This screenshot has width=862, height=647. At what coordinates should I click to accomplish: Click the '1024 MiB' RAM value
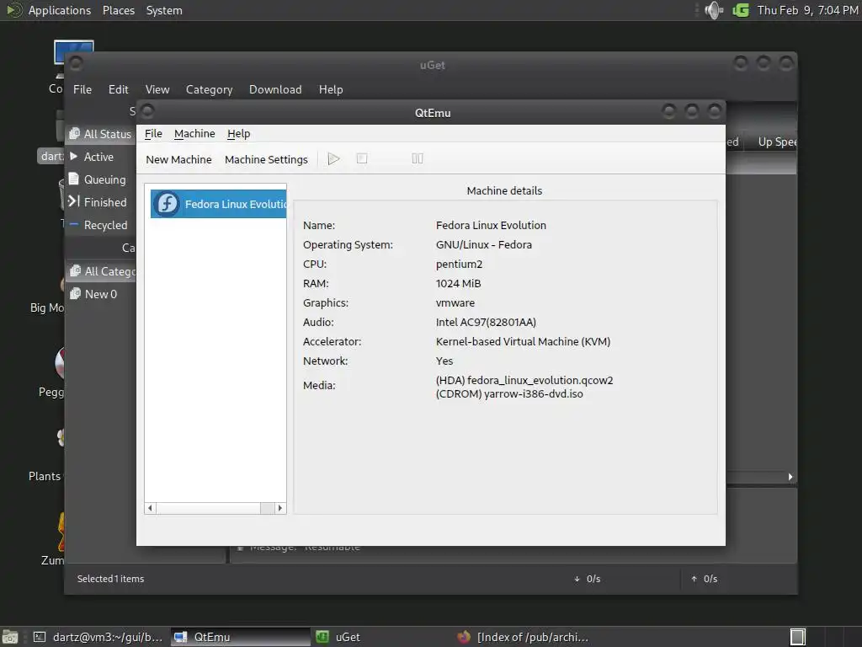(458, 283)
